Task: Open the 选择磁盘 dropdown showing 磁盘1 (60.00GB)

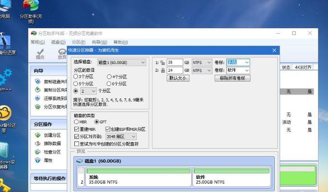Action: (121, 62)
